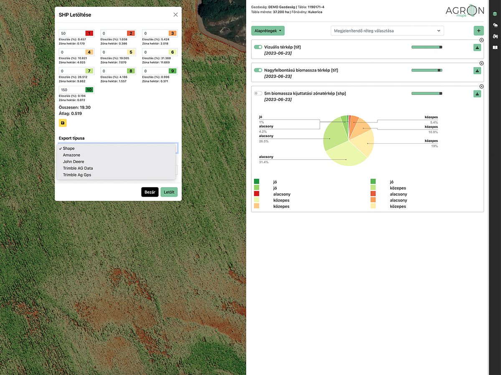Open the book icon in the right sidebar
This screenshot has width=501, height=375.
(x=495, y=47)
